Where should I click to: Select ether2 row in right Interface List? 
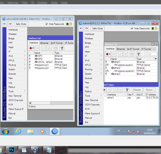click(x=131, y=68)
